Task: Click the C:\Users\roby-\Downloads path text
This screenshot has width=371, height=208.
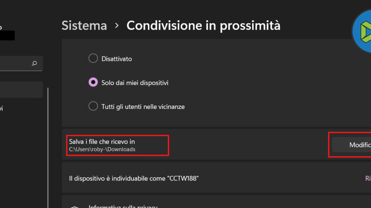Action: tap(102, 149)
